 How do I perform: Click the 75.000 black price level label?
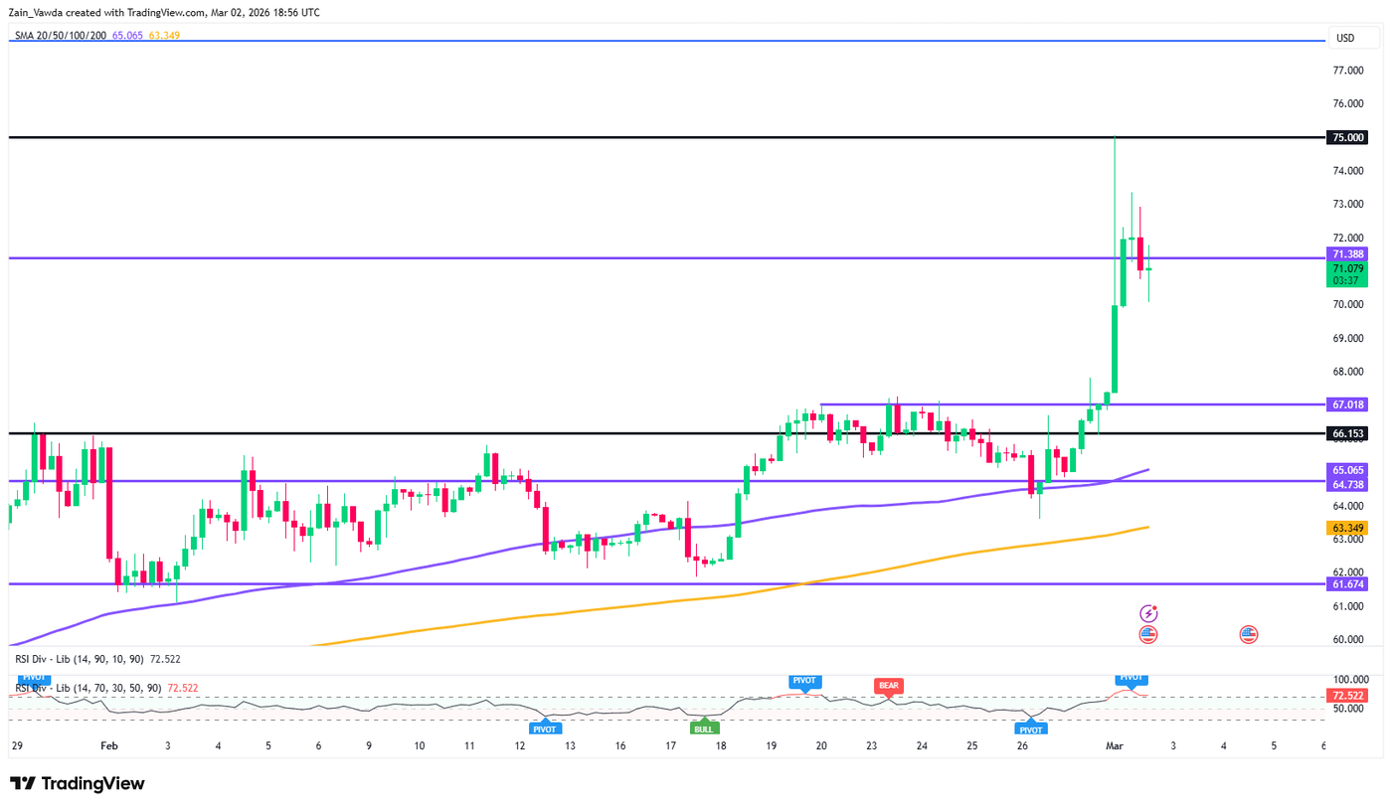point(1347,137)
